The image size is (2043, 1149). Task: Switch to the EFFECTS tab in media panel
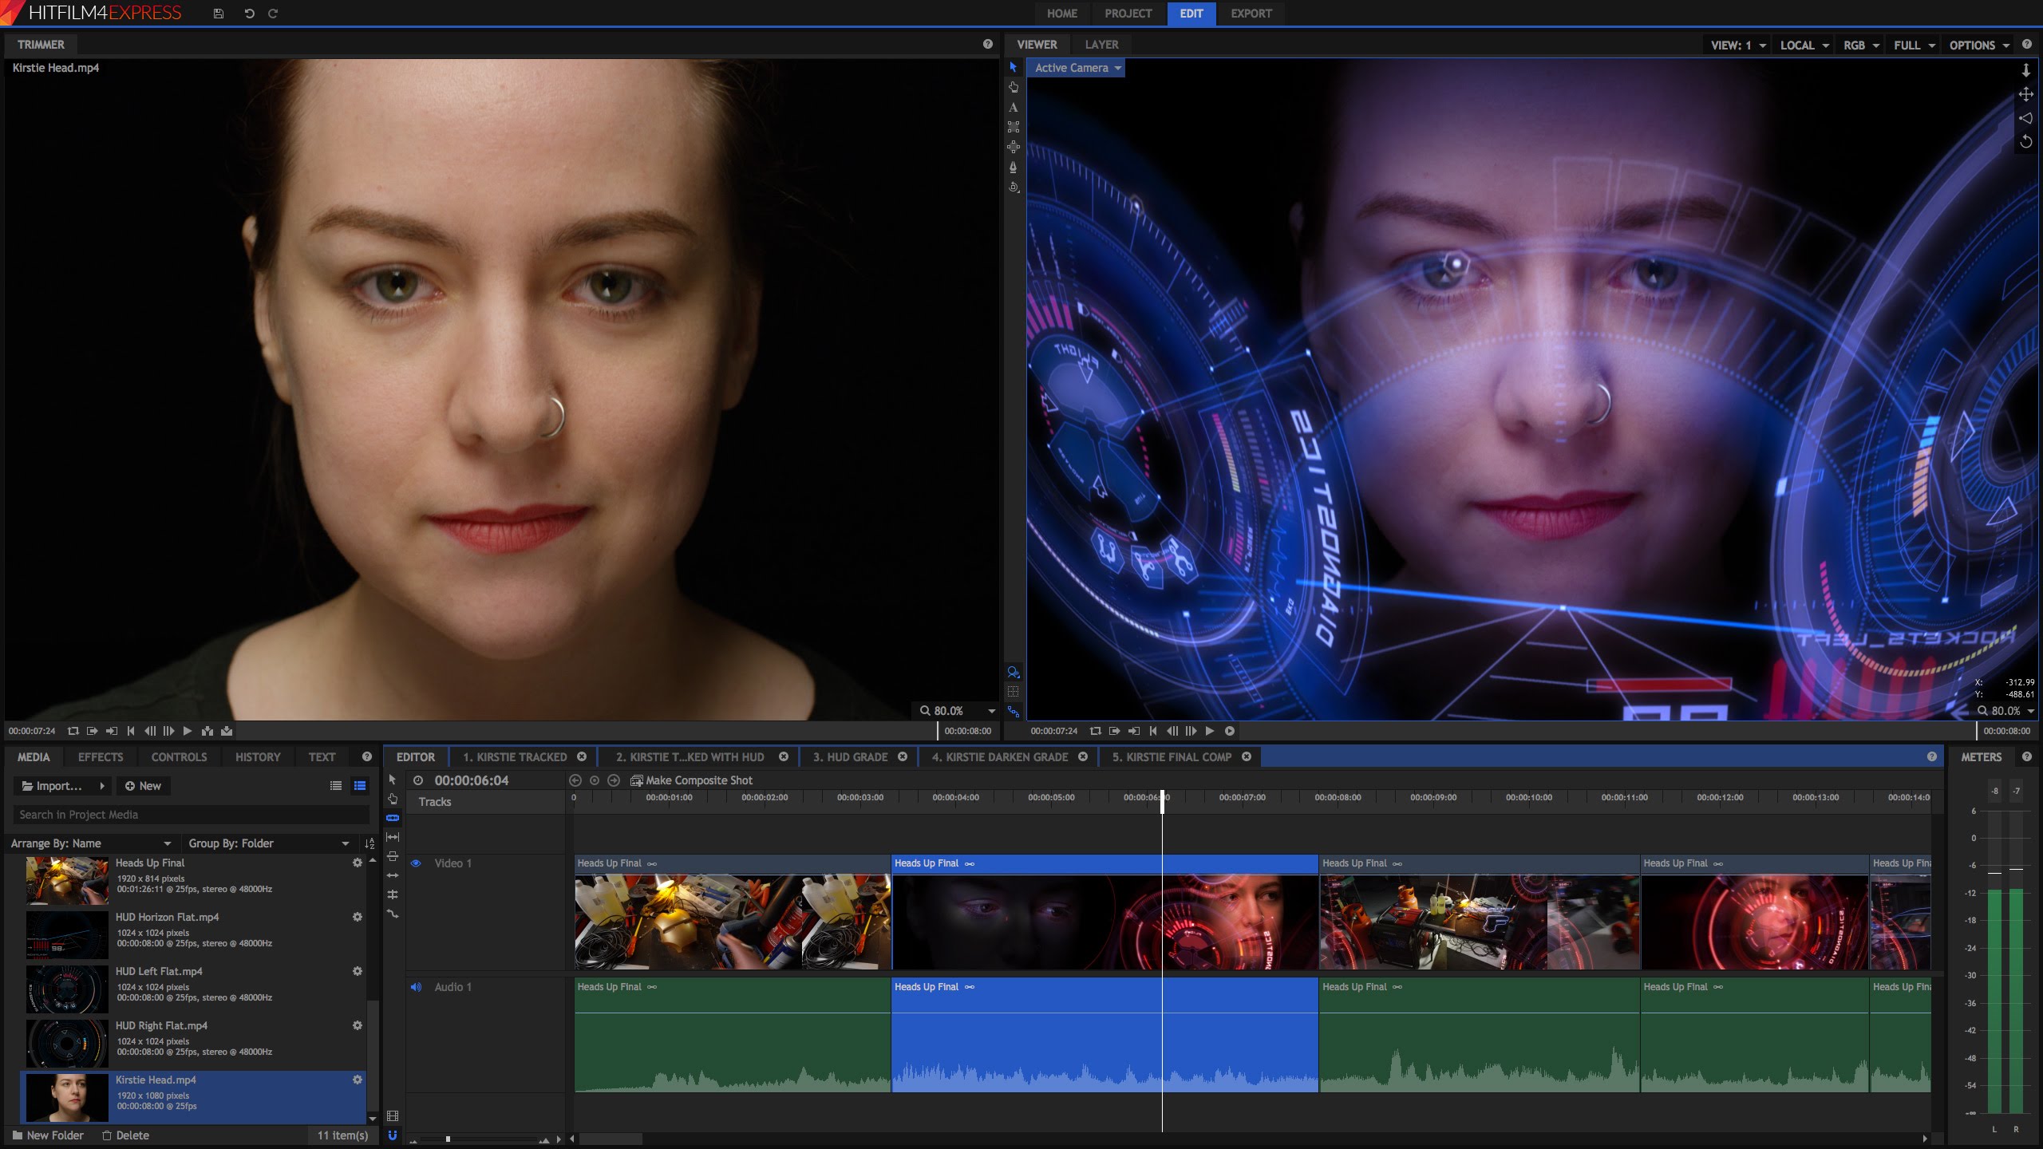click(x=100, y=757)
